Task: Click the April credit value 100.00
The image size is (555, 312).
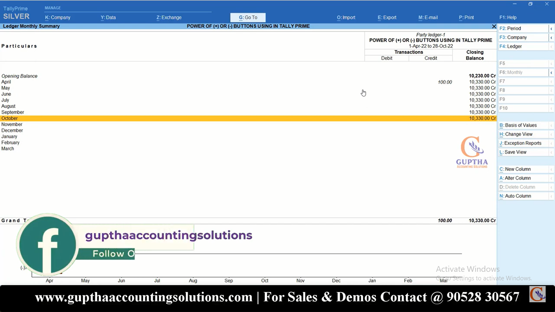Action: 445,82
